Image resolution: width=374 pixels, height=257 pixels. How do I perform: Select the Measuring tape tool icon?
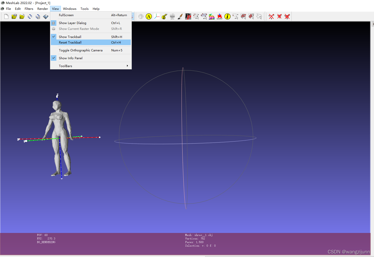coord(165,17)
